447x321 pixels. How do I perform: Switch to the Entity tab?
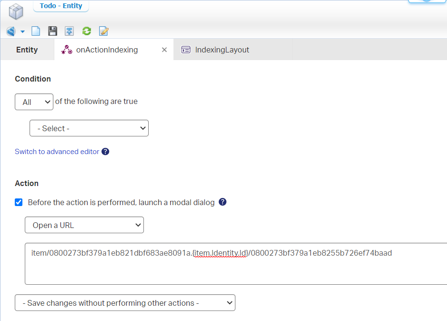pos(27,50)
